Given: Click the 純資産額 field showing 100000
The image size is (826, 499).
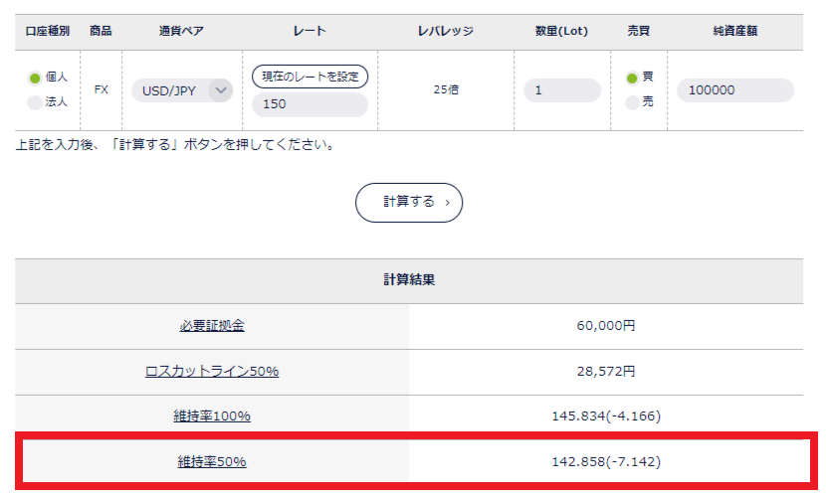Looking at the screenshot, I should [x=734, y=90].
